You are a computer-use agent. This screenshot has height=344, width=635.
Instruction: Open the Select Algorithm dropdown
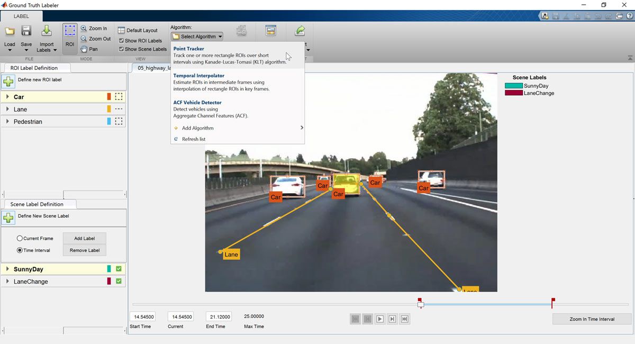pos(197,37)
